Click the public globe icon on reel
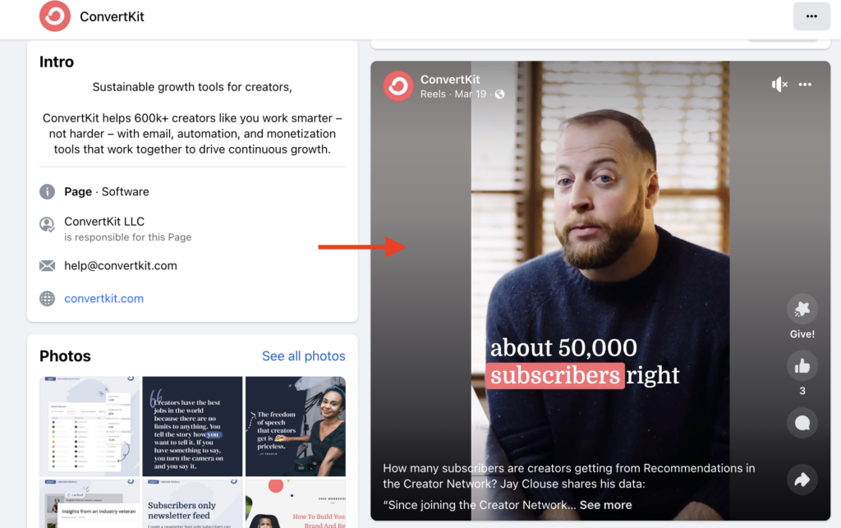The width and height of the screenshot is (841, 528). [x=500, y=94]
